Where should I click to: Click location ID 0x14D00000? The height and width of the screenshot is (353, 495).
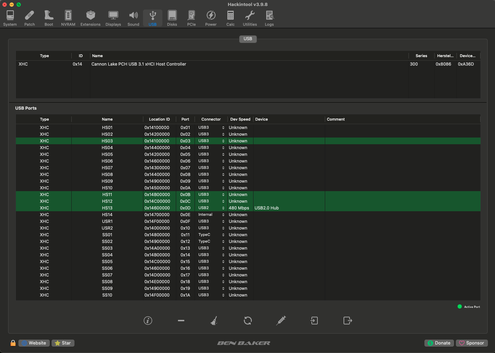tap(157, 275)
